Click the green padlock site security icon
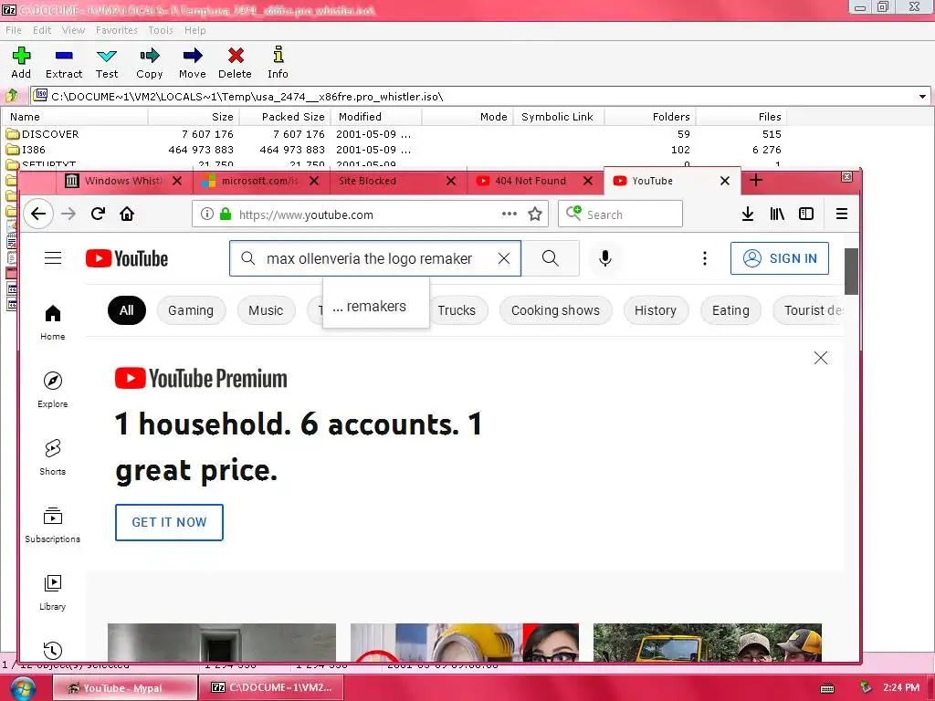Screen dimensions: 935x701 coord(226,214)
